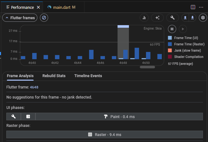Click the 4648 Flutter frame link
Image resolution: width=208 pixels, height=142 pixels.
click(34, 87)
